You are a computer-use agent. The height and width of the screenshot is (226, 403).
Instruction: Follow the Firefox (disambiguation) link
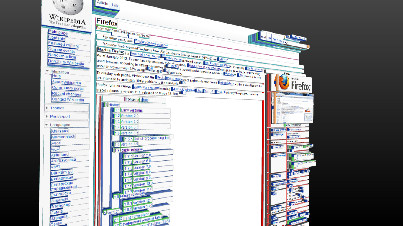[151, 44]
